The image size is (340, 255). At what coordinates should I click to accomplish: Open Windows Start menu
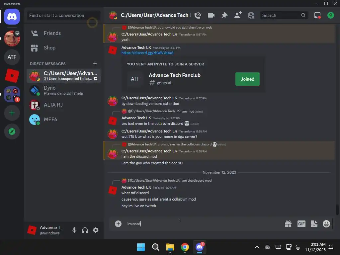pyautogui.click(x=141, y=247)
